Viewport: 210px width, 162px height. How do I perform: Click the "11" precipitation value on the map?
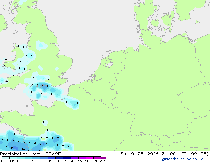coord(12,148)
